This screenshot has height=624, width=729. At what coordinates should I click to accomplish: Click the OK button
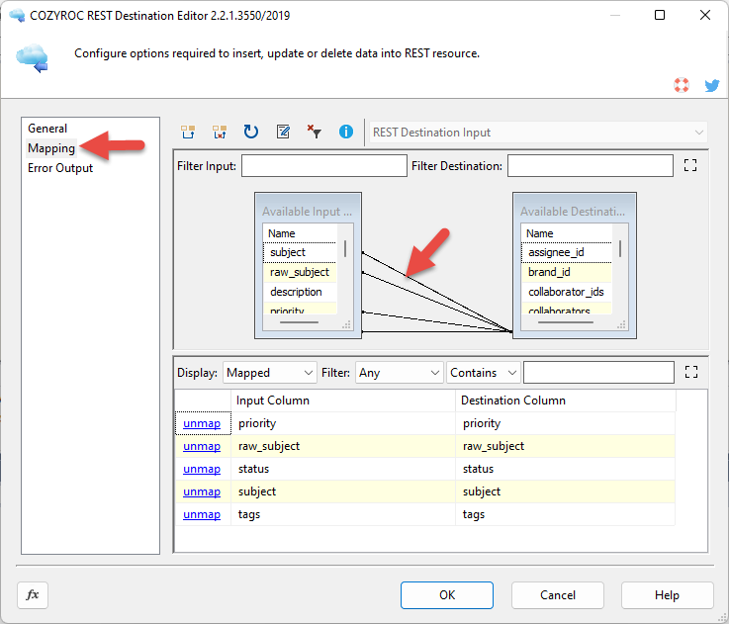447,595
